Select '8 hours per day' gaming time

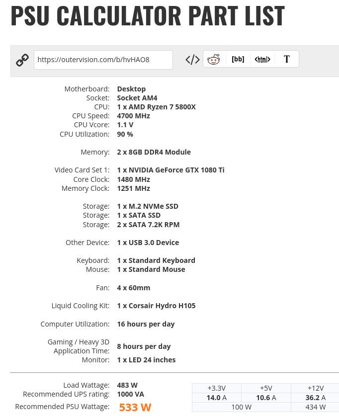point(144,346)
